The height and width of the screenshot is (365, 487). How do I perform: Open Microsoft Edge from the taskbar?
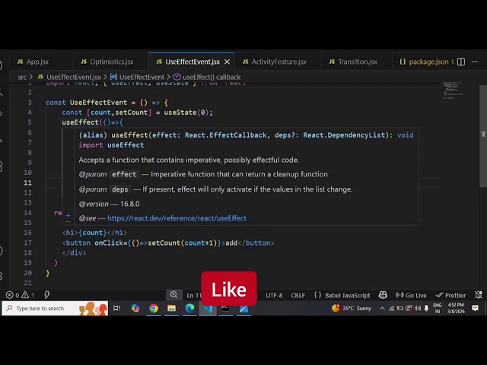tap(189, 308)
